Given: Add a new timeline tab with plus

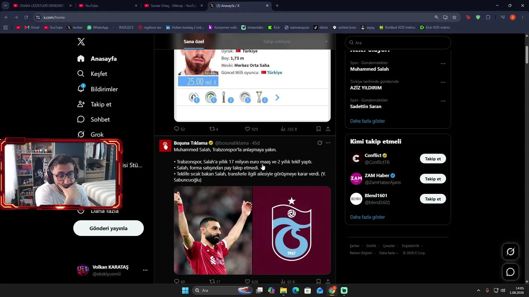Looking at the screenshot, I should pos(326,41).
